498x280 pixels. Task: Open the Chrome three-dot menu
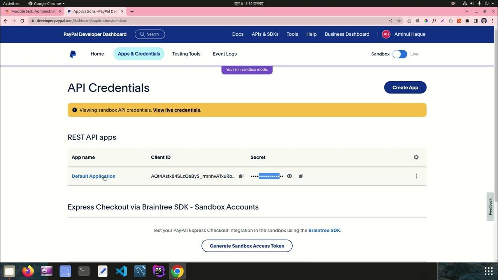(493, 21)
